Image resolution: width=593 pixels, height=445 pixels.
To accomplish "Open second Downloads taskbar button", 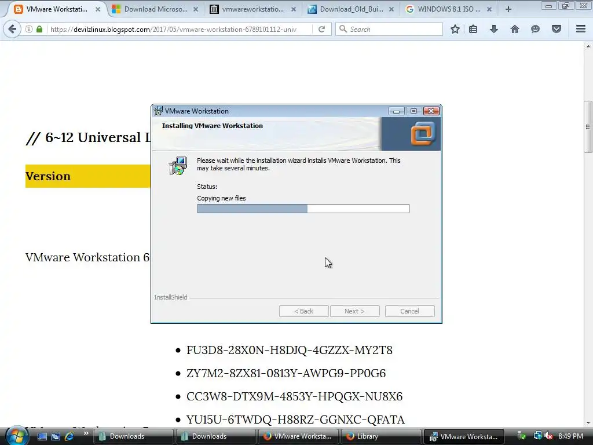I will [x=215, y=436].
